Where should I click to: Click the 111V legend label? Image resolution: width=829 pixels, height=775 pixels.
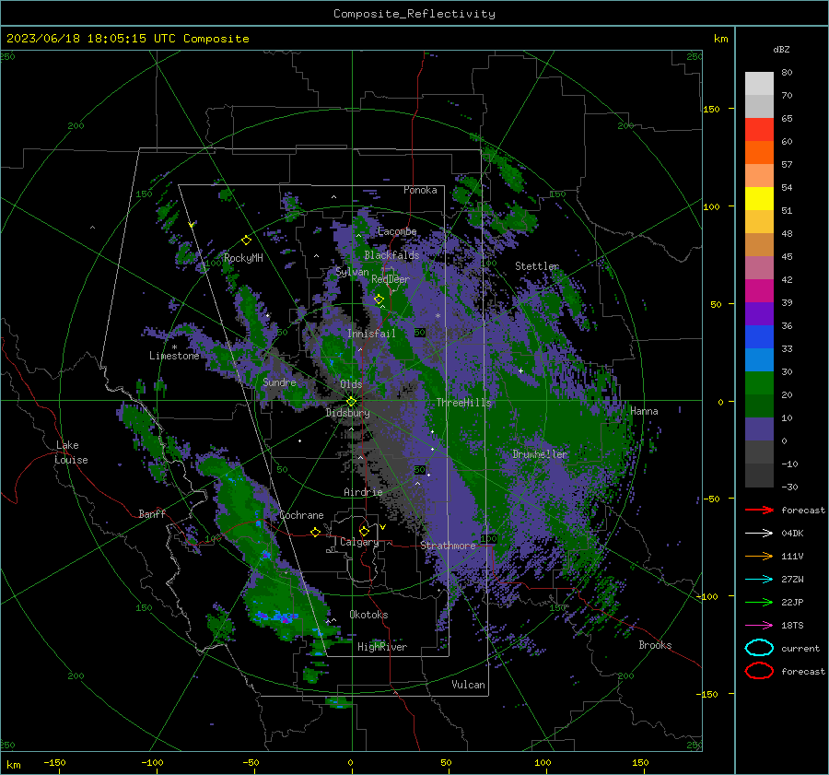click(792, 556)
